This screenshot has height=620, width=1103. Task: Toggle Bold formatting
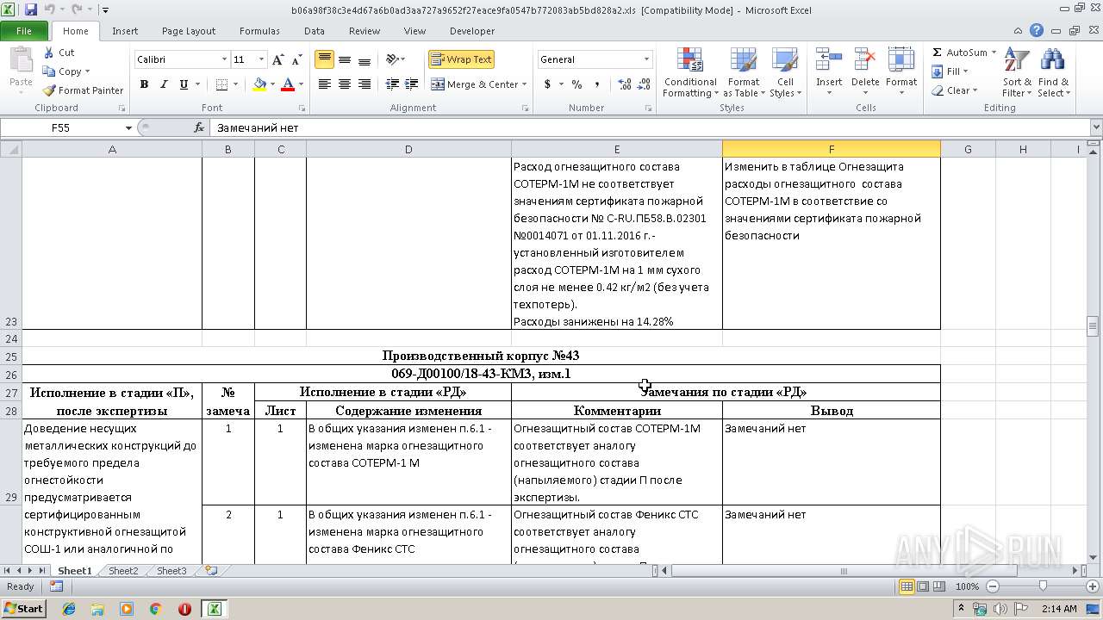[144, 84]
